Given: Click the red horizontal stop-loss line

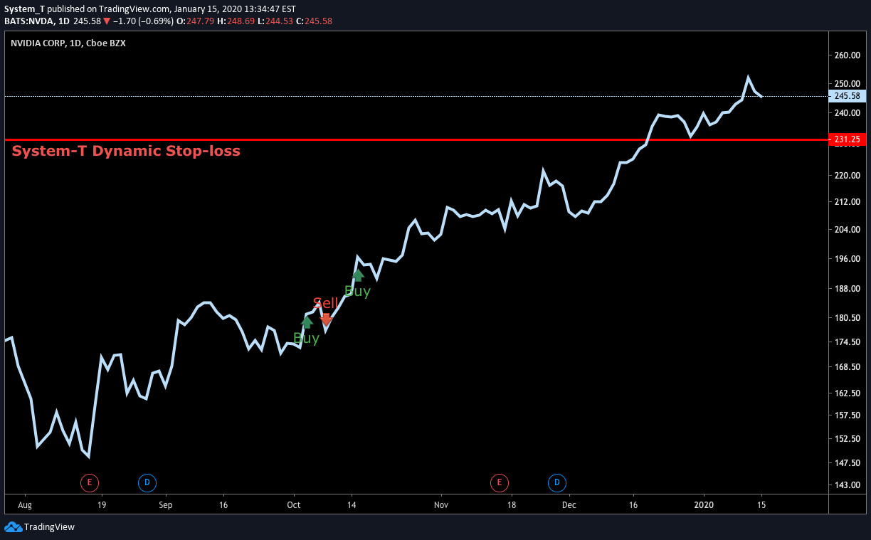Looking at the screenshot, I should 415,140.
